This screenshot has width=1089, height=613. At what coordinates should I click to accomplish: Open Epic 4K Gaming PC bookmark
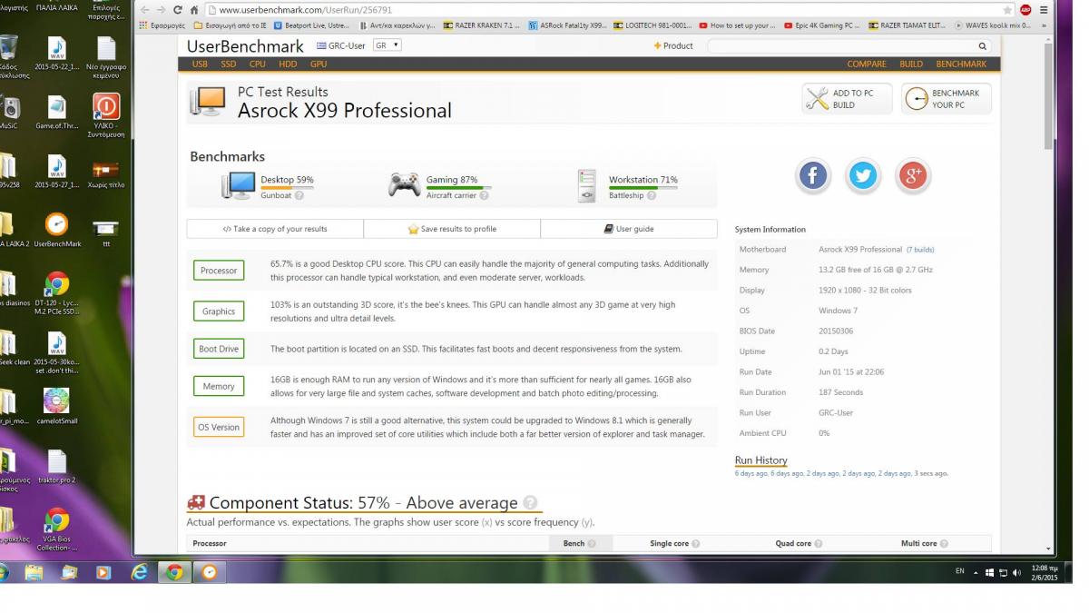coord(822,25)
